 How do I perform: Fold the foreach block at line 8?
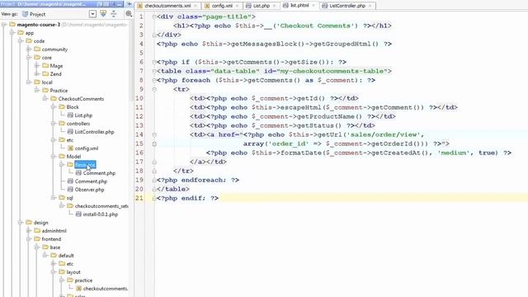tap(154, 80)
